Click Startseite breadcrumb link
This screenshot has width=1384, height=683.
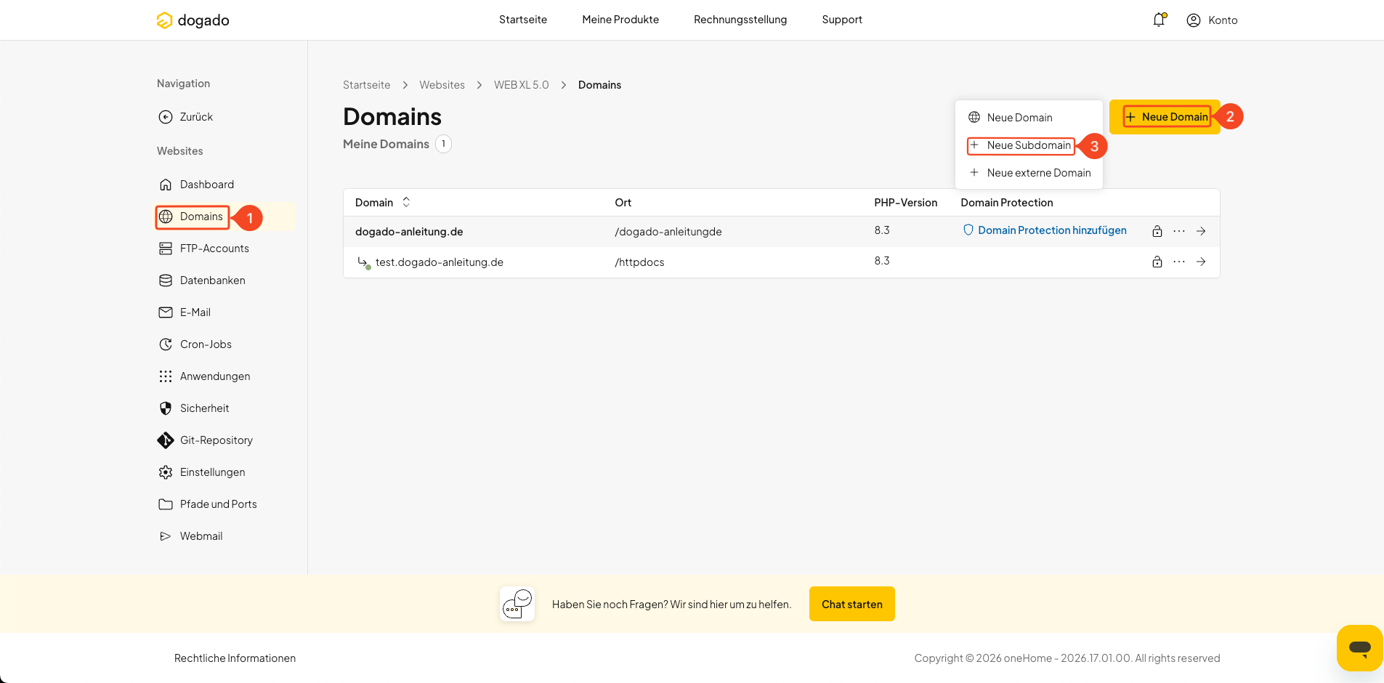point(366,85)
